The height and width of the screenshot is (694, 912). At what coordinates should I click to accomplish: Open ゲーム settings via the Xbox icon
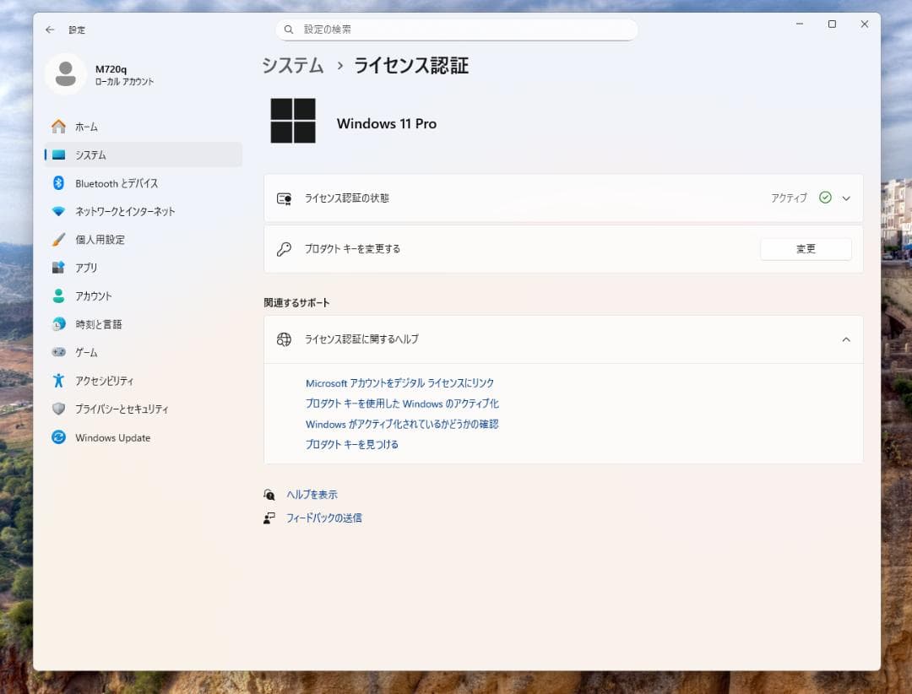57,352
